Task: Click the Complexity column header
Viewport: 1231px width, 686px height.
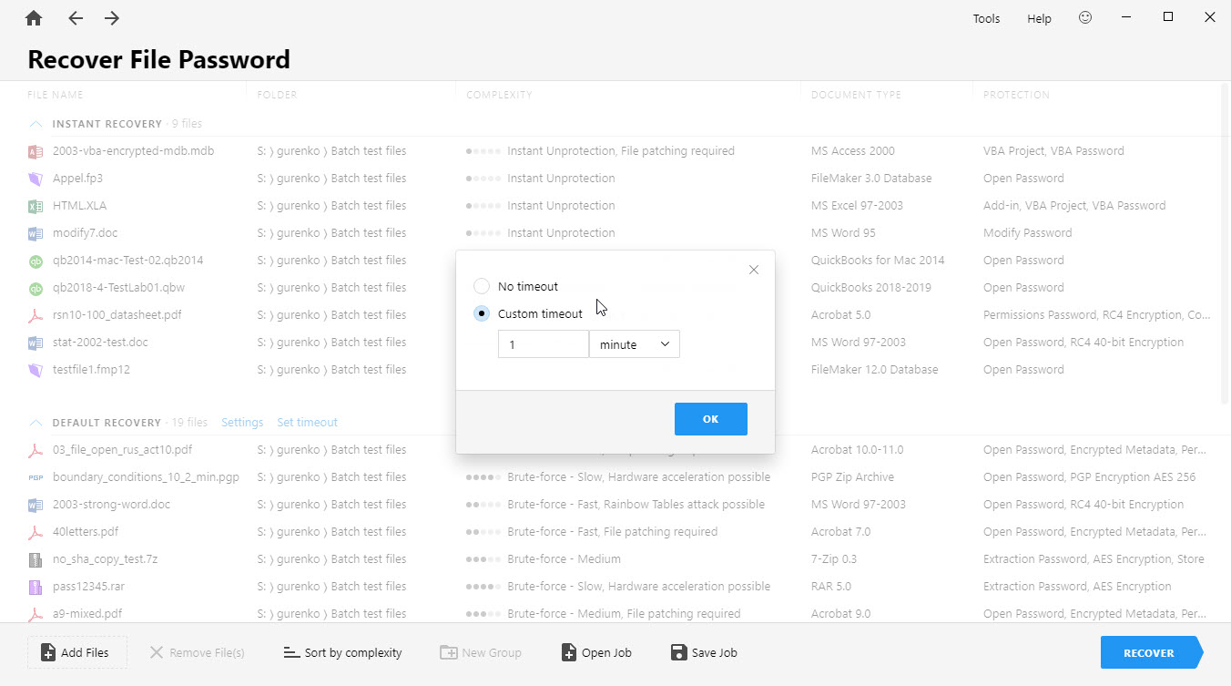Action: pos(499,95)
